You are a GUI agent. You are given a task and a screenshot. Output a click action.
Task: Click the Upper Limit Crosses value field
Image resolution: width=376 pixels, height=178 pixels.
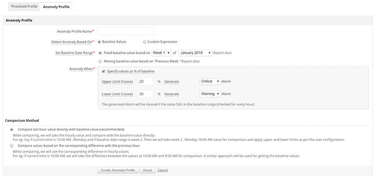tap(145, 82)
